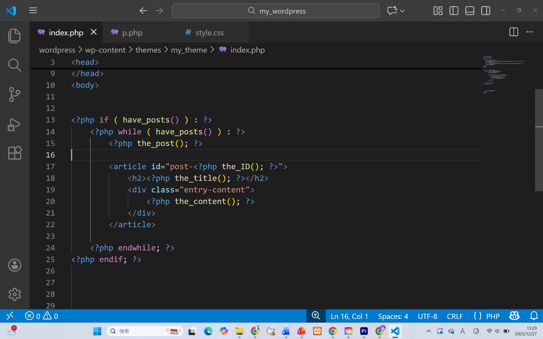This screenshot has width=543, height=339.
Task: Click the Split Editor Right icon
Action: pos(514,32)
